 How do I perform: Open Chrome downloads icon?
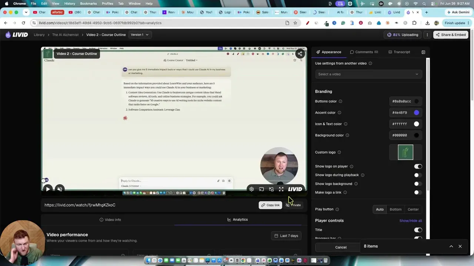coord(427,23)
